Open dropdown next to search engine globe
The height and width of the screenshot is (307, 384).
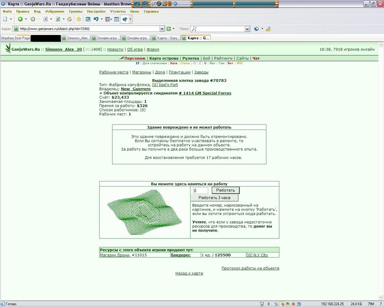[x=262, y=29]
